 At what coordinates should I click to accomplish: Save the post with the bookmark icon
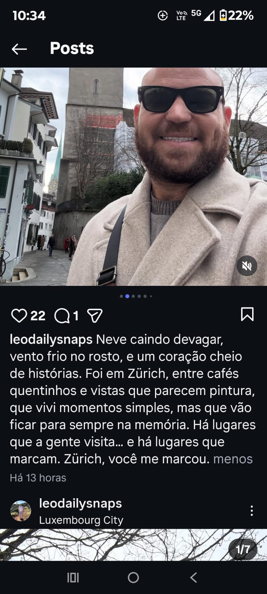(247, 314)
